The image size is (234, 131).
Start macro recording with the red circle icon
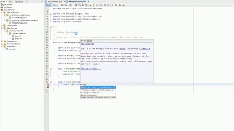coord(112,5)
